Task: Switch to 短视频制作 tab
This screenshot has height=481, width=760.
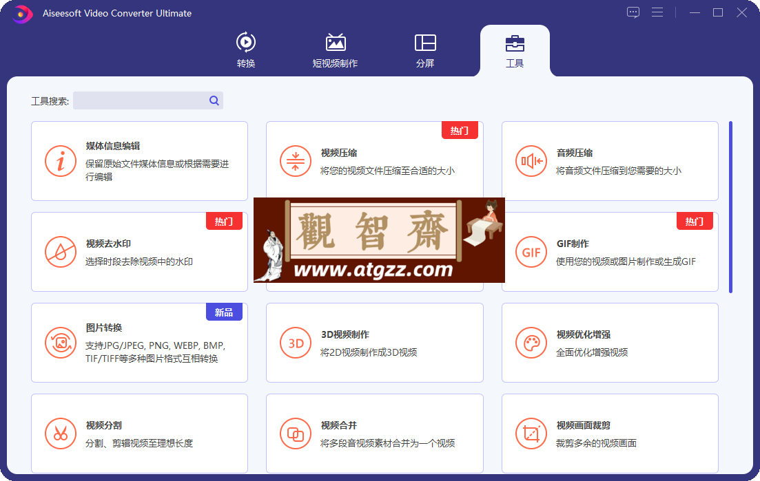Action: click(336, 50)
